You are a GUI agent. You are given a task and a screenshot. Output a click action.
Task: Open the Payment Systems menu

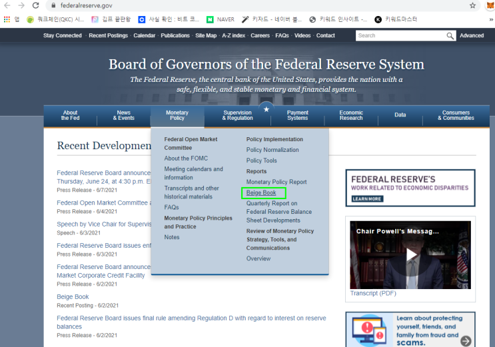click(297, 115)
